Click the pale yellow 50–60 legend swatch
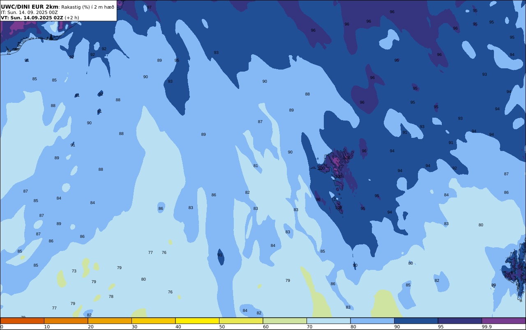 pyautogui.click(x=241, y=321)
